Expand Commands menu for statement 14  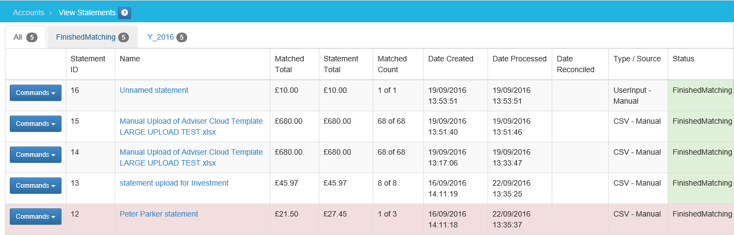(35, 155)
